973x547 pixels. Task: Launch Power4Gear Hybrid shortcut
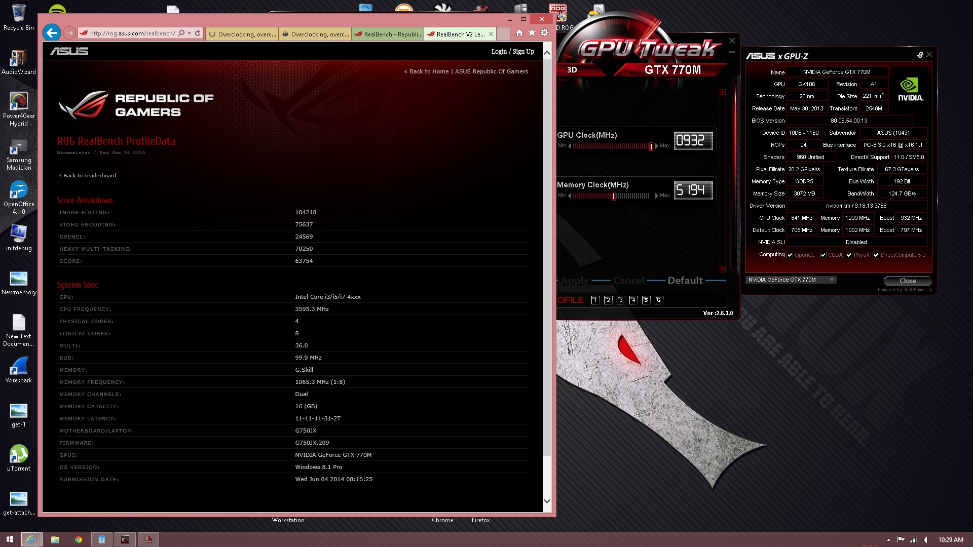click(19, 109)
